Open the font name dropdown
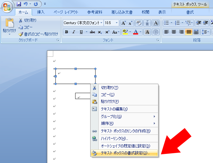Screen dimensions: 213x163 click(x=101, y=23)
